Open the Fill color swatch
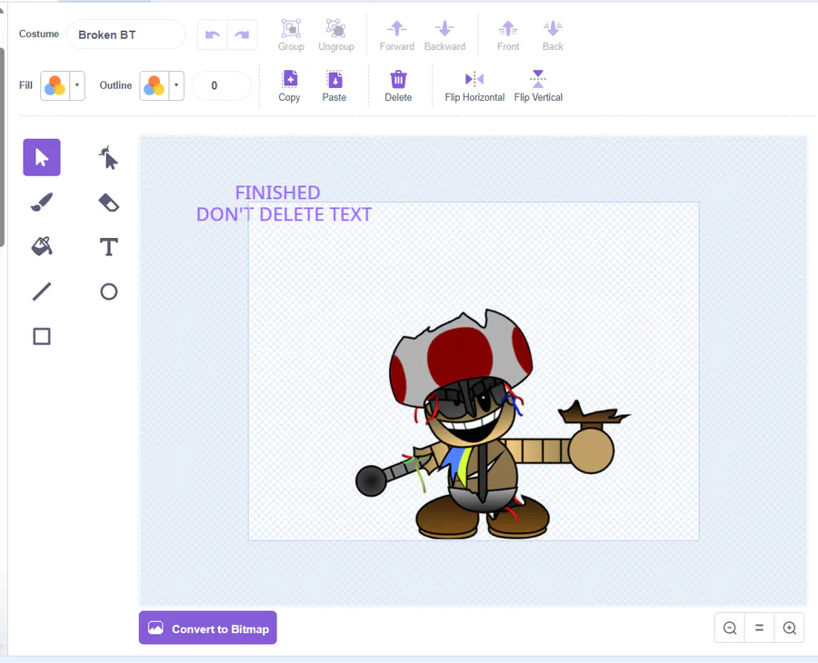 pos(55,85)
